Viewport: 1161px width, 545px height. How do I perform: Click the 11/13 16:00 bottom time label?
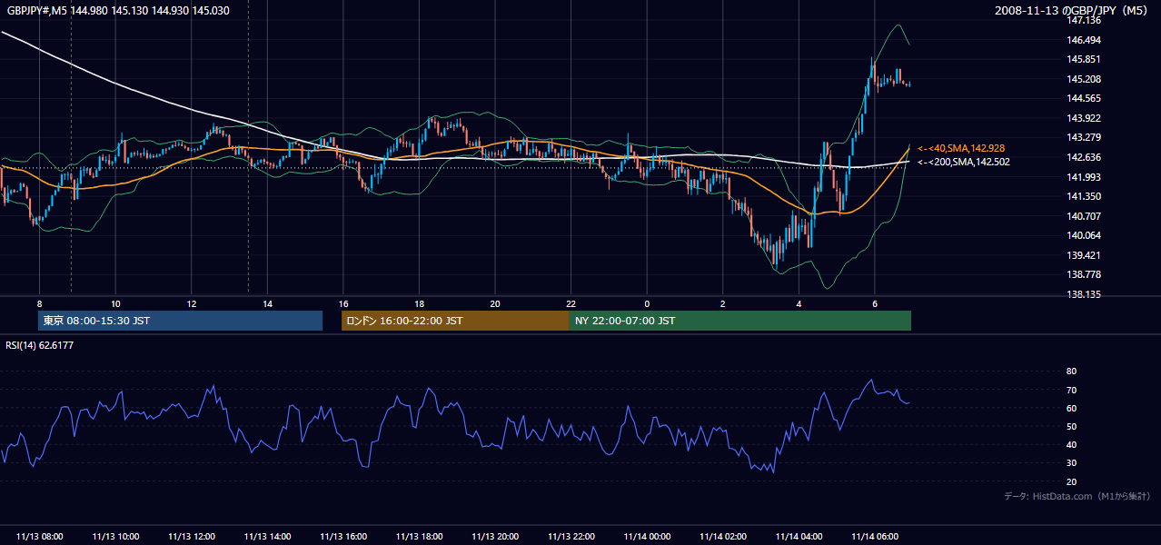[x=343, y=536]
